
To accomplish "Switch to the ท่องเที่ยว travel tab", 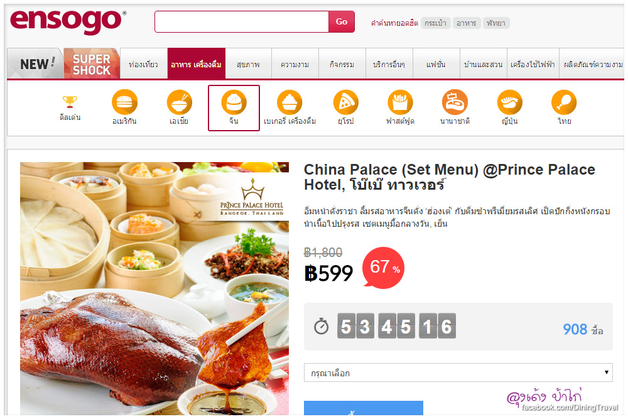I will pyautogui.click(x=143, y=64).
